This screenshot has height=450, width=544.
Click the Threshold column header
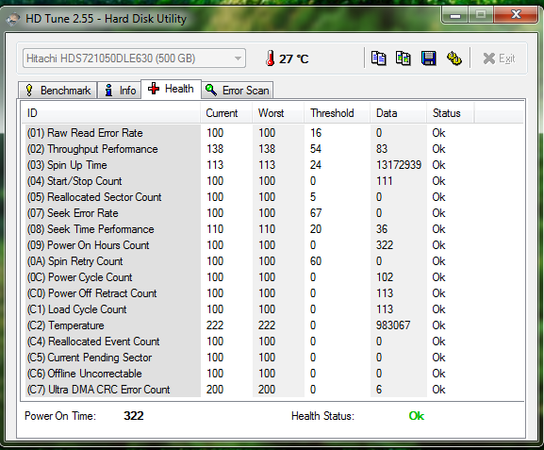[338, 113]
